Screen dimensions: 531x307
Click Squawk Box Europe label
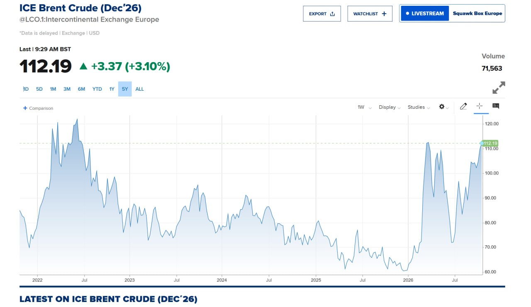point(477,13)
